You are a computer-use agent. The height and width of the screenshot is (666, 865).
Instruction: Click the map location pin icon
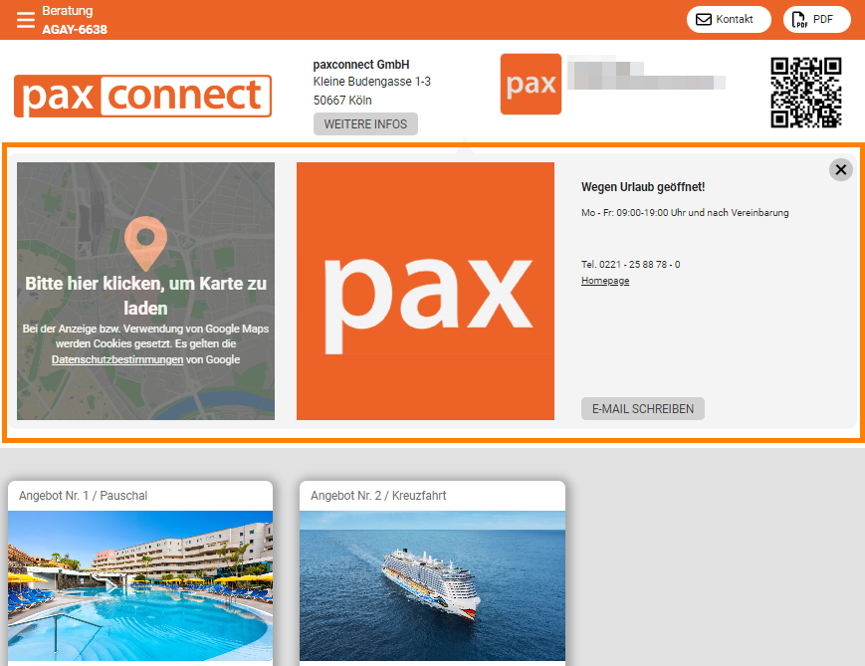pos(145,243)
